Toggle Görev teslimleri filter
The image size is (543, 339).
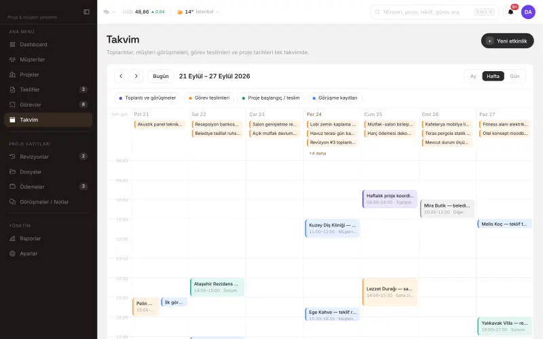(209, 98)
